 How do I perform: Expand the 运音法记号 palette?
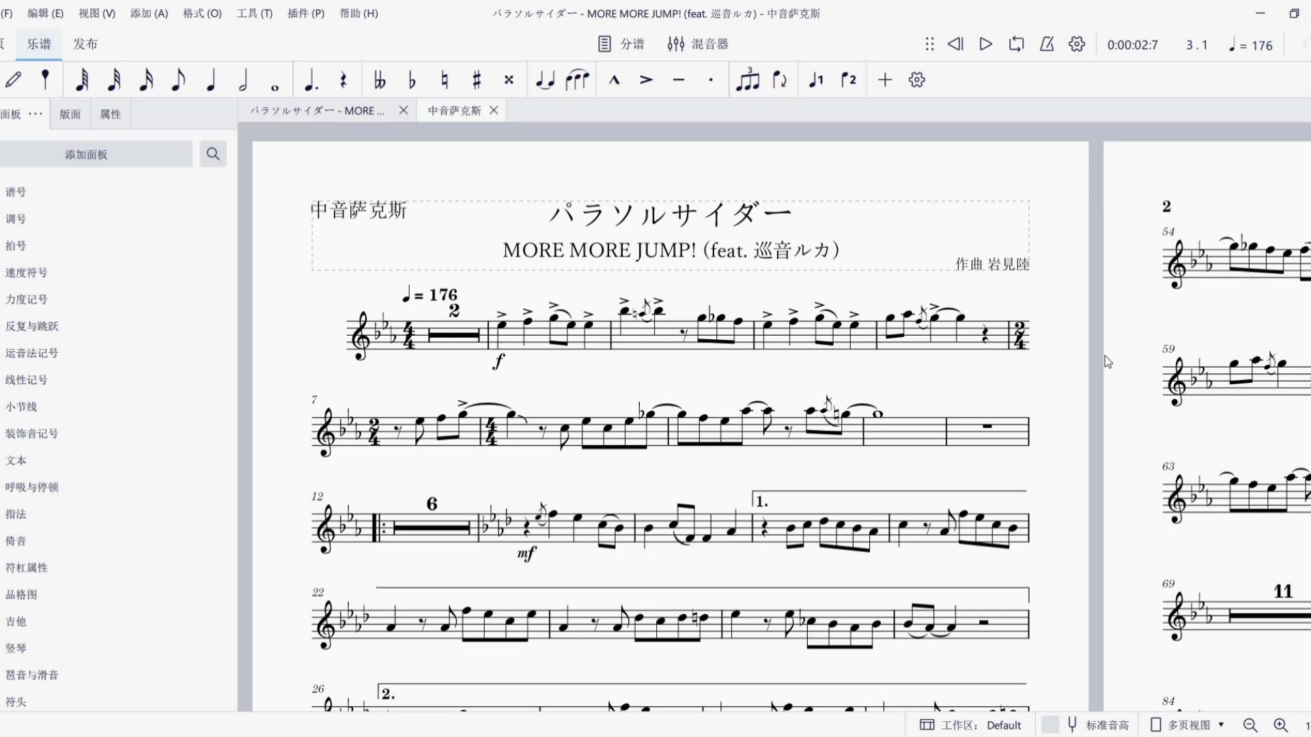click(x=32, y=353)
